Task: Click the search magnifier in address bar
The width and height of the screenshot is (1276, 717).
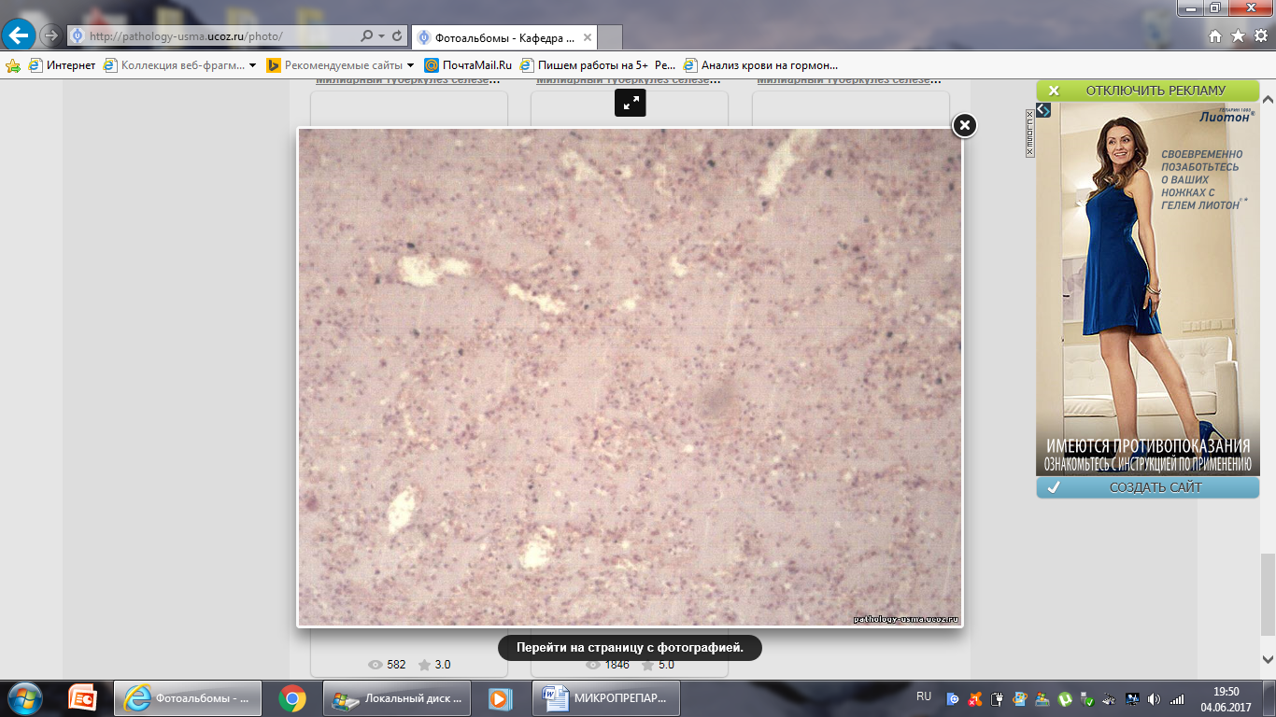Action: [x=367, y=36]
